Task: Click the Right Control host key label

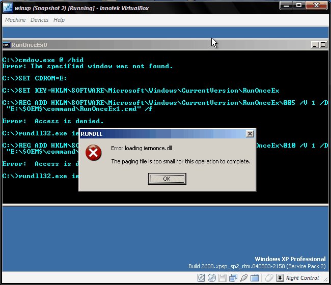Action: (302, 278)
